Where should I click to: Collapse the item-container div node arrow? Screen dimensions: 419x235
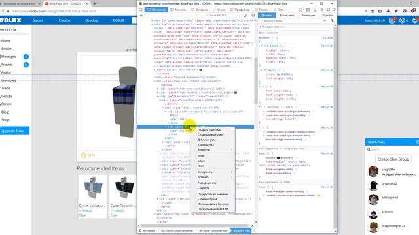[x=153, y=24]
